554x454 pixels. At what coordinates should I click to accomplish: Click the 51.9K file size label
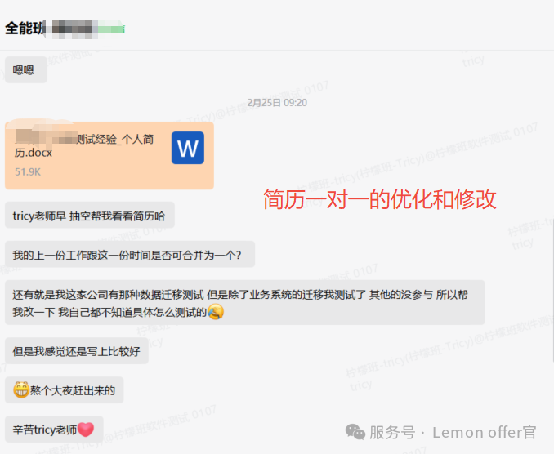click(28, 172)
